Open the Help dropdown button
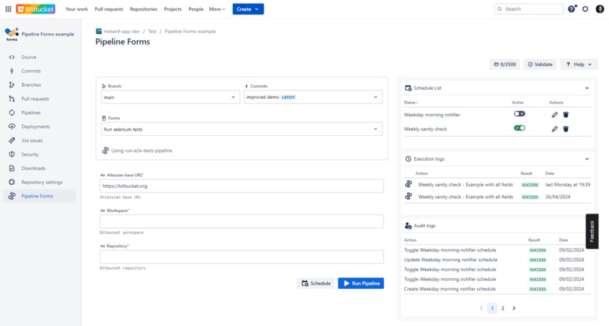 tap(579, 64)
